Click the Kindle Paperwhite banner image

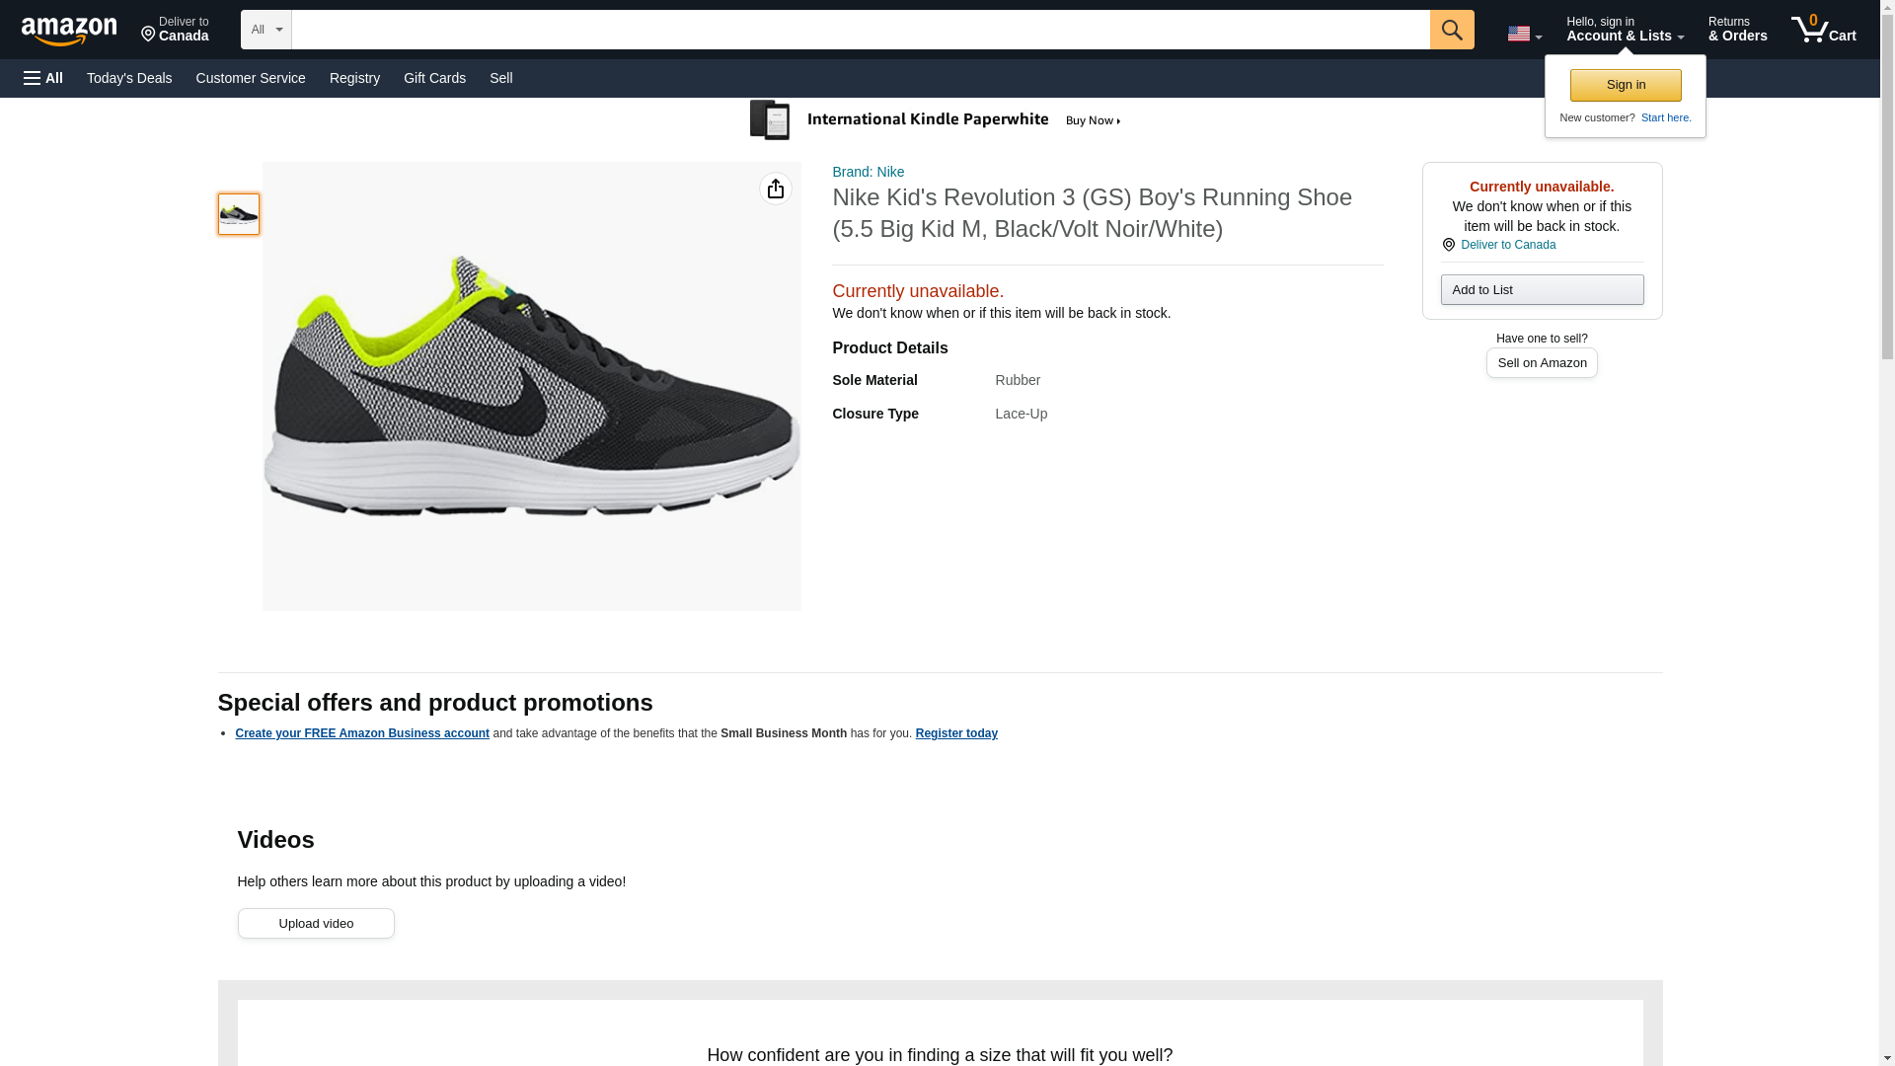[x=938, y=120]
